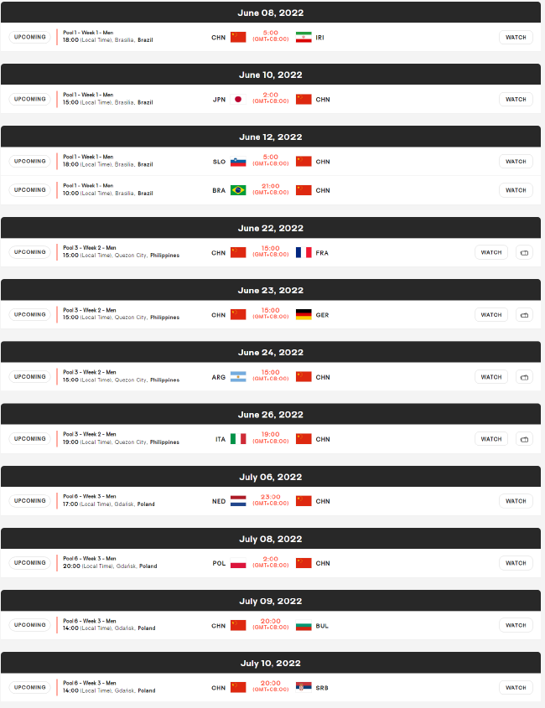
Task: Click the Netherlands flag in July 06 match
Action: coord(238,501)
